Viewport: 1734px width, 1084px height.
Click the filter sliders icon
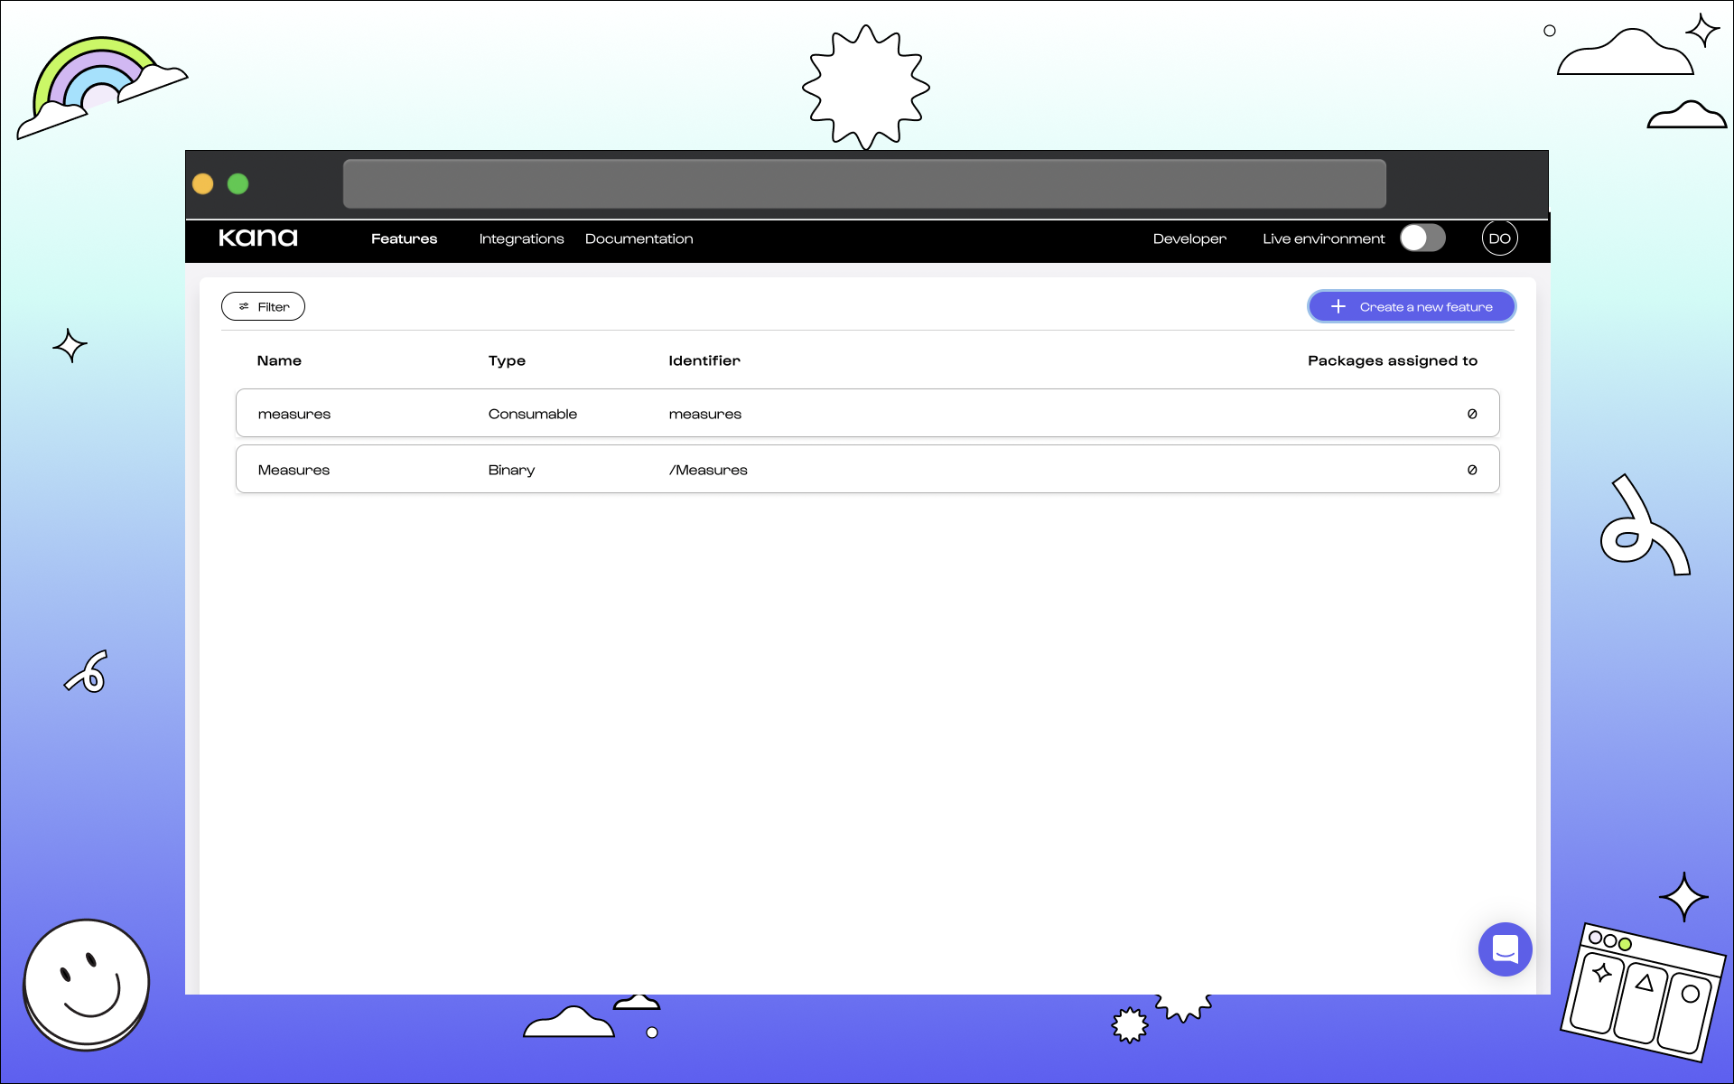[x=244, y=307]
